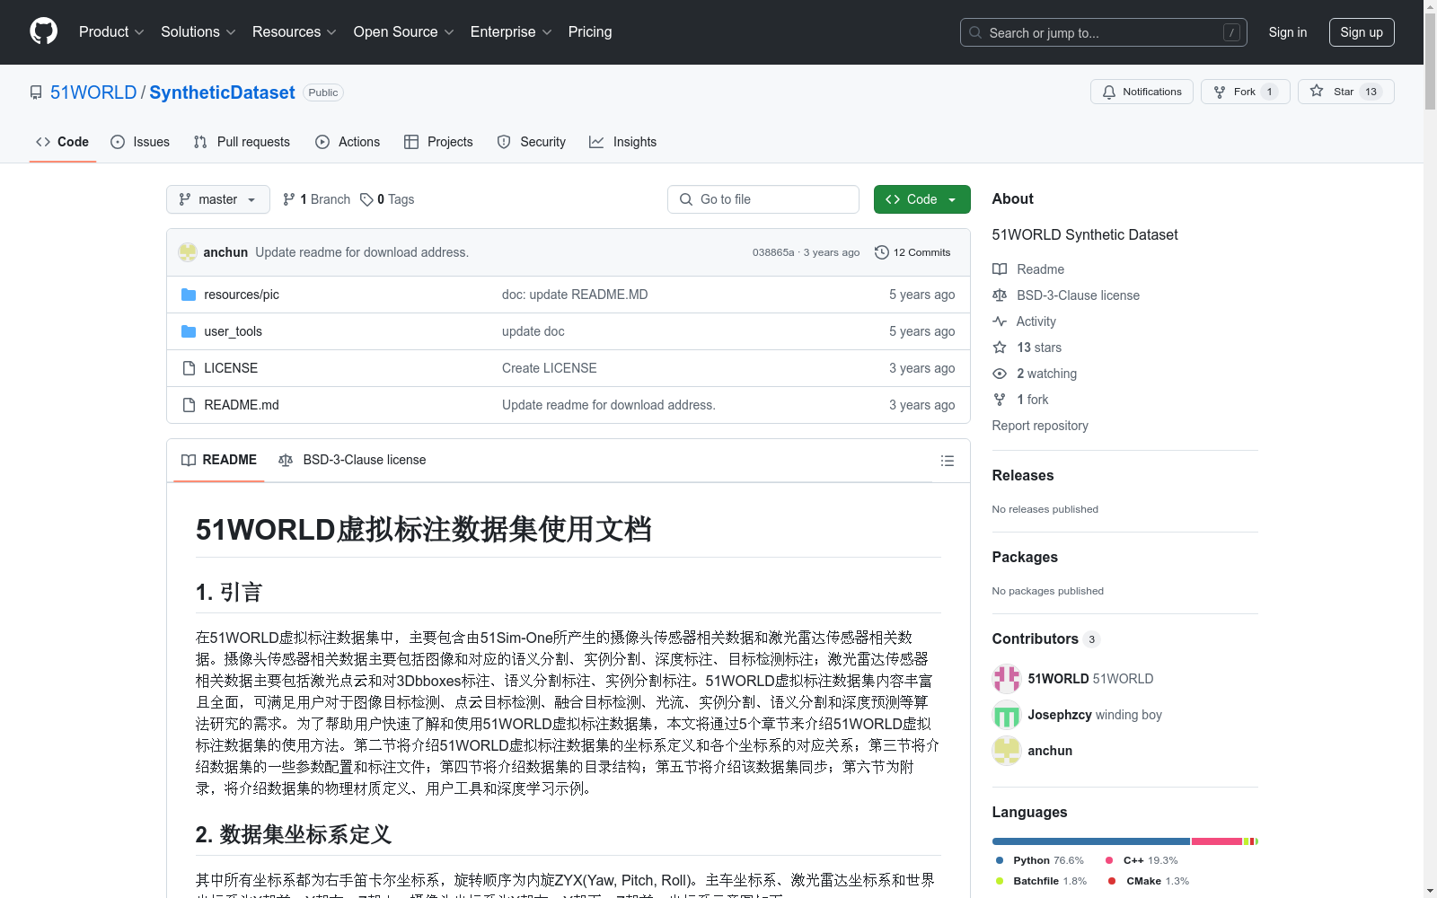This screenshot has width=1437, height=898.
Task: Open the README.md file
Action: (x=241, y=405)
